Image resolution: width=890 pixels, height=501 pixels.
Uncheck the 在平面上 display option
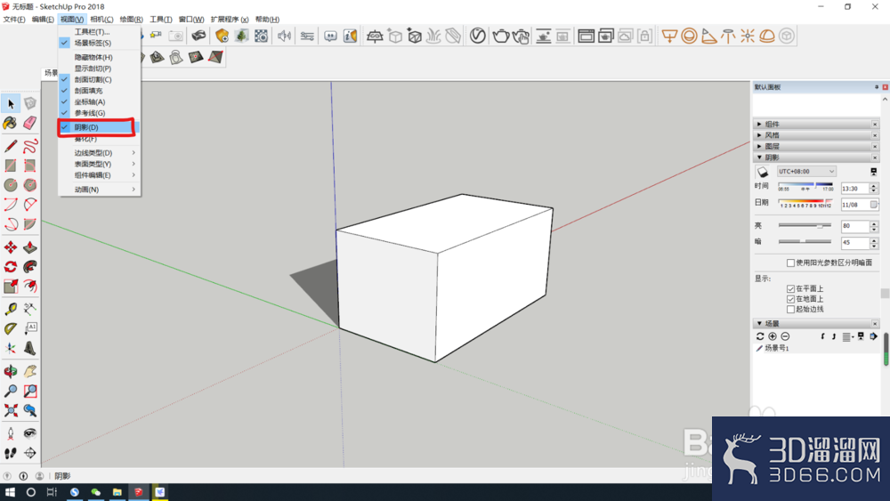click(790, 289)
